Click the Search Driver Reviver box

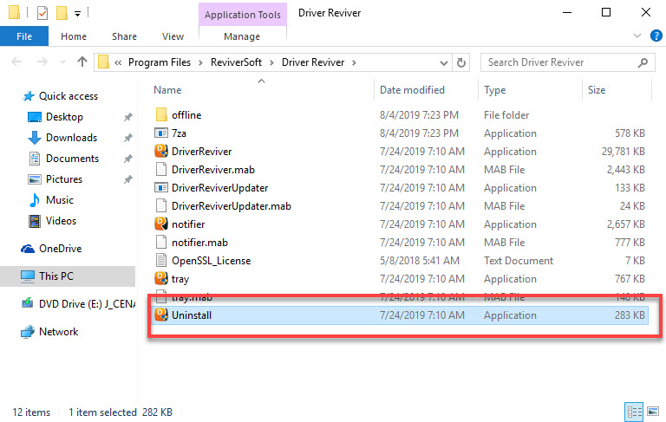point(567,62)
